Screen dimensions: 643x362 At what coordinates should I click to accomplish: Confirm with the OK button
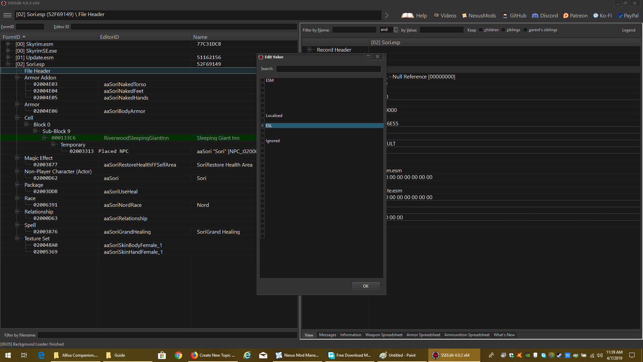click(x=365, y=286)
